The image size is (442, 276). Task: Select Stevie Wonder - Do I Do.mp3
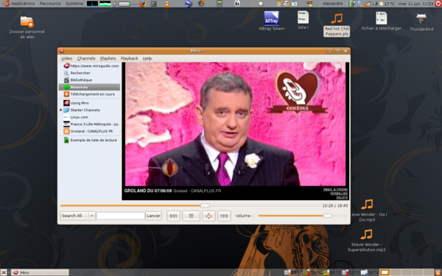coord(368,210)
